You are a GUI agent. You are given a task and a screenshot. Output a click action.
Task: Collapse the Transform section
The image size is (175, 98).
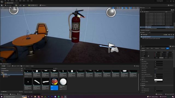point(141,50)
